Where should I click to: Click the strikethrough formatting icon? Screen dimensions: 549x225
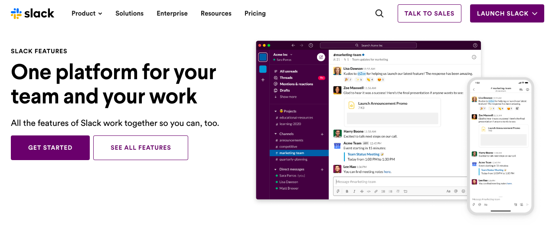point(362,191)
